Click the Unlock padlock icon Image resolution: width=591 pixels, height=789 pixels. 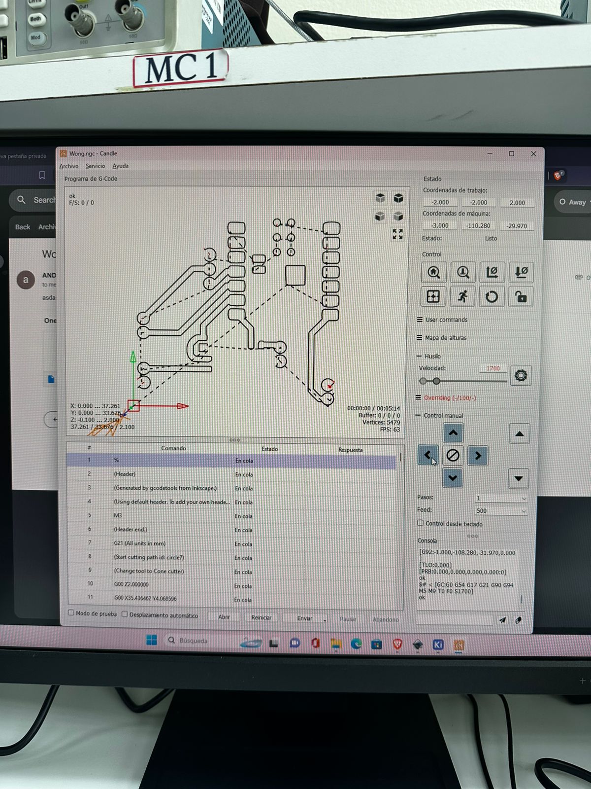point(521,296)
